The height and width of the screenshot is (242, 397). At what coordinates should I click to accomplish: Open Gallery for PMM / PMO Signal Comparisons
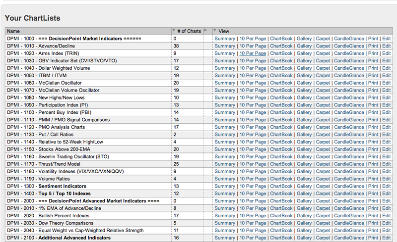tap(304, 120)
